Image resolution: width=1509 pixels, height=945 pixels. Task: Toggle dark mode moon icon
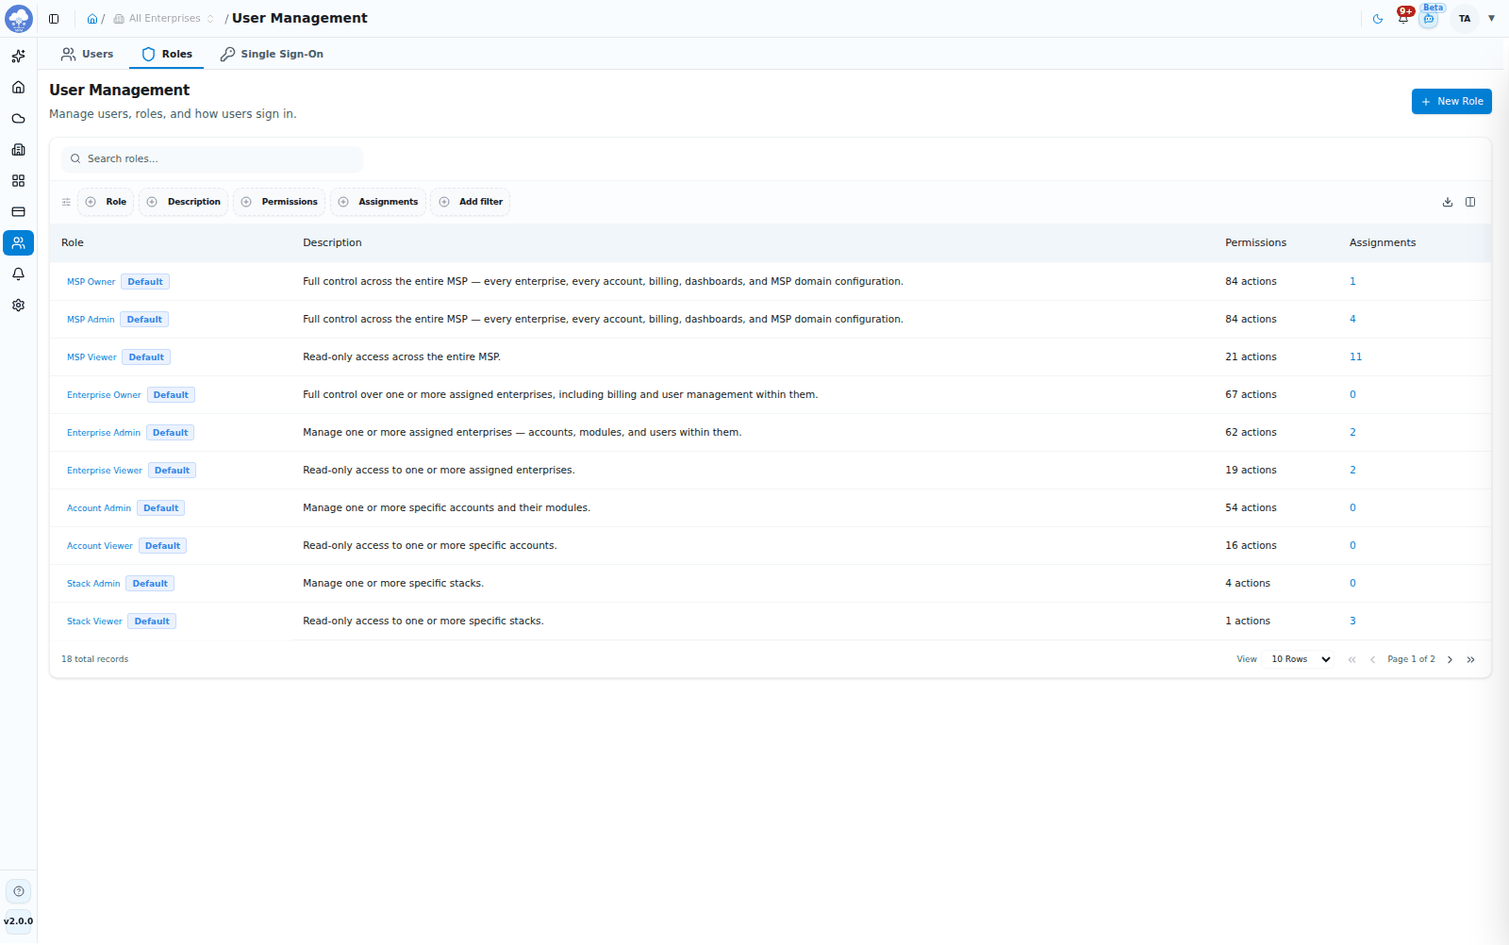1378,19
